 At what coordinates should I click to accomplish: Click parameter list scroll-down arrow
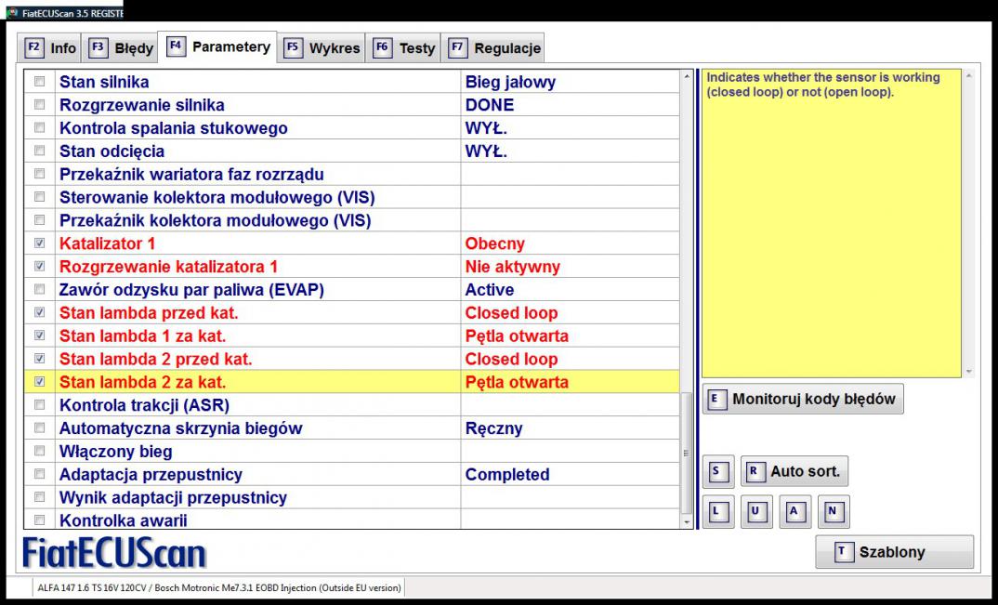(x=687, y=522)
